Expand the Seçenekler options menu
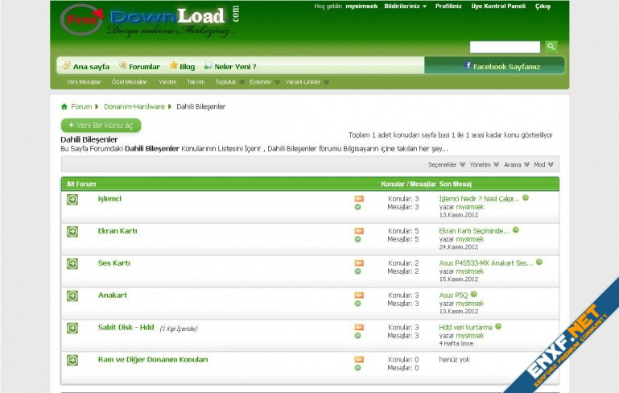The width and height of the screenshot is (619, 393). pyautogui.click(x=446, y=164)
